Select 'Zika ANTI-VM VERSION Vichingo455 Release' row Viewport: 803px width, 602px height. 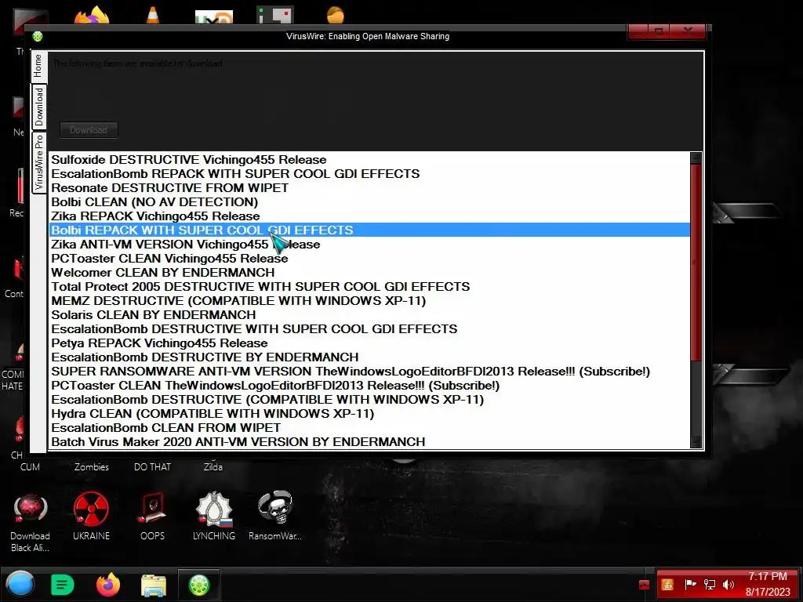(369, 245)
